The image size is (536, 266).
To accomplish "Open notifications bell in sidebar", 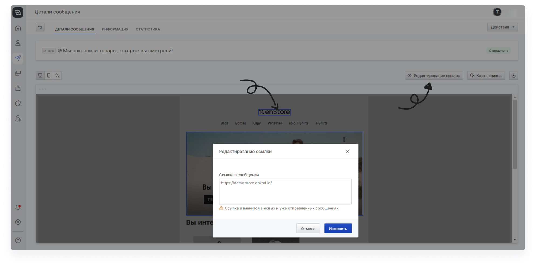I will (x=18, y=208).
